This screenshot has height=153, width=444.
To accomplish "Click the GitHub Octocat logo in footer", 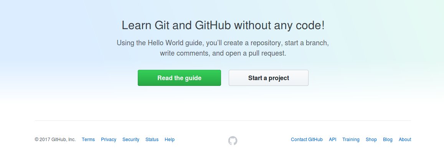I will coord(233,141).
